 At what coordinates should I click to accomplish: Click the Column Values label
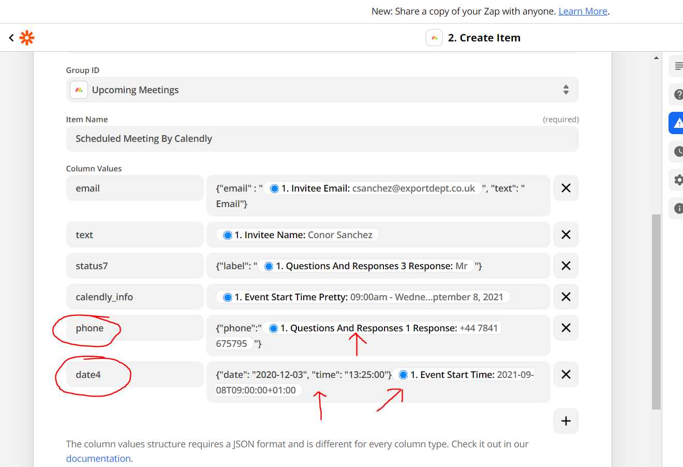click(94, 169)
